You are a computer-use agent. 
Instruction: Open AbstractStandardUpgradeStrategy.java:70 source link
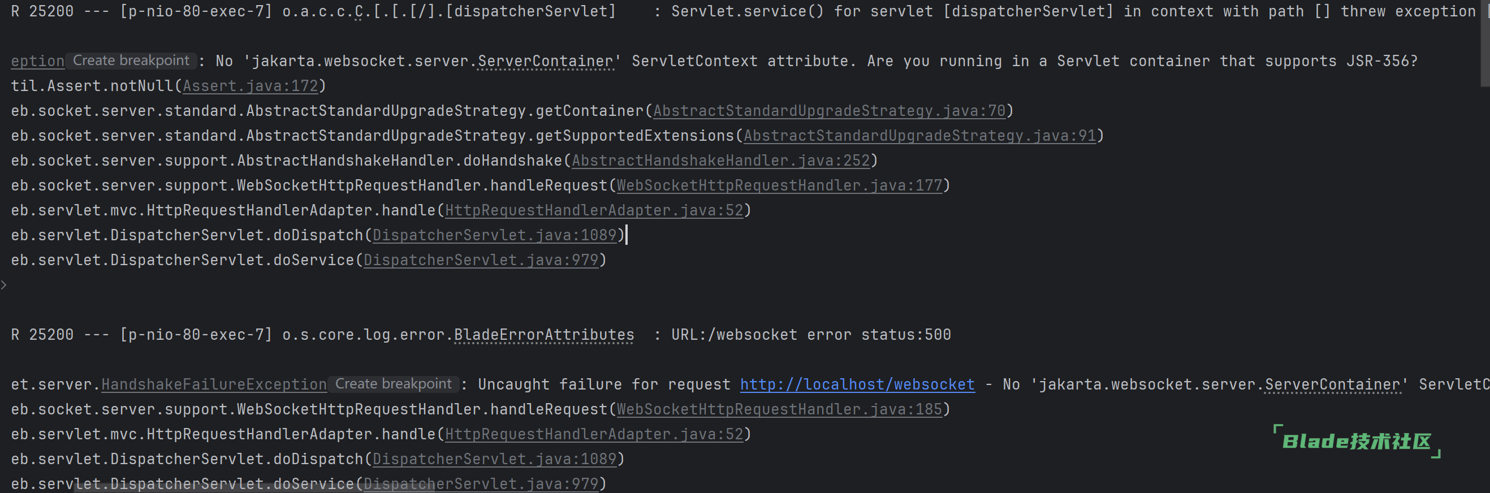830,111
